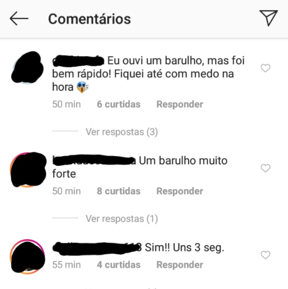The width and height of the screenshot is (288, 289).
Task: Reply to the 'Um barulho muito forte' comment
Action: tap(180, 191)
